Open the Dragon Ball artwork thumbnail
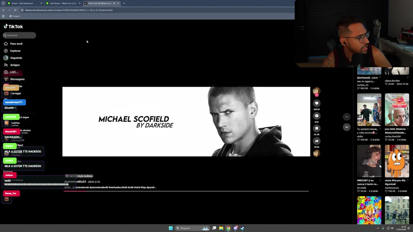The image size is (413, 232). (369, 210)
